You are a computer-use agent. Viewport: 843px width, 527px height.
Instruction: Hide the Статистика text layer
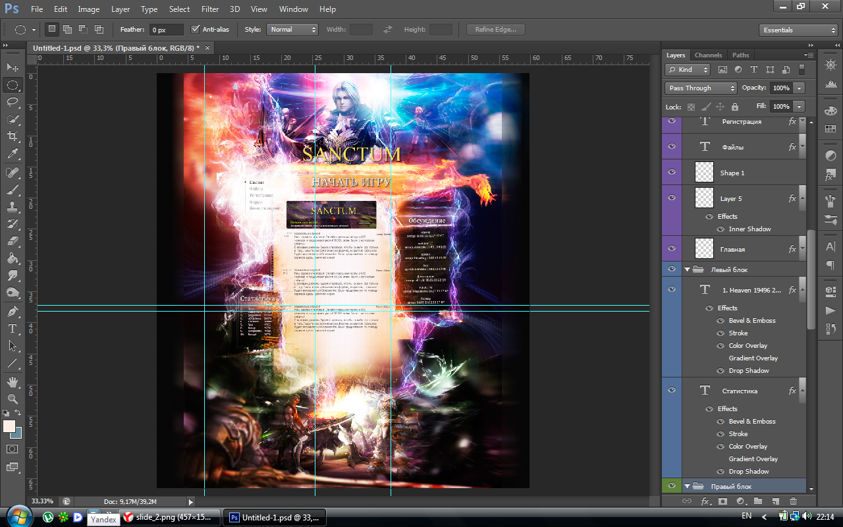pyautogui.click(x=672, y=391)
